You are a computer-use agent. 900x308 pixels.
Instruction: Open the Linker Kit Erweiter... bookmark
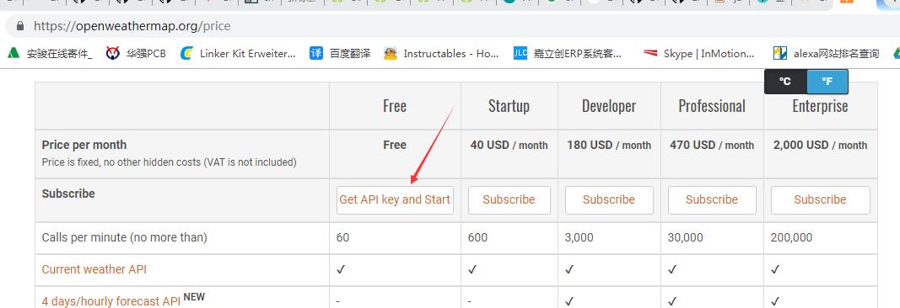tap(238, 54)
